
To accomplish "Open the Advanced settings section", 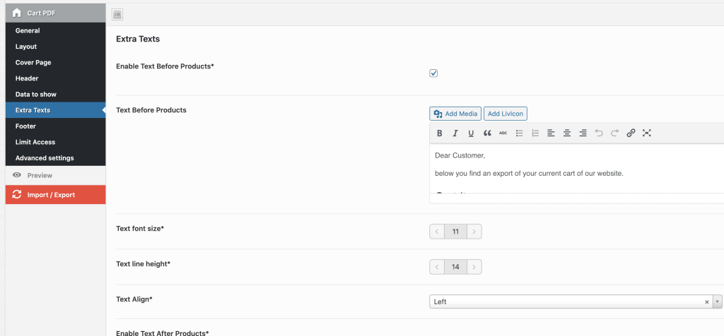I will 45,157.
